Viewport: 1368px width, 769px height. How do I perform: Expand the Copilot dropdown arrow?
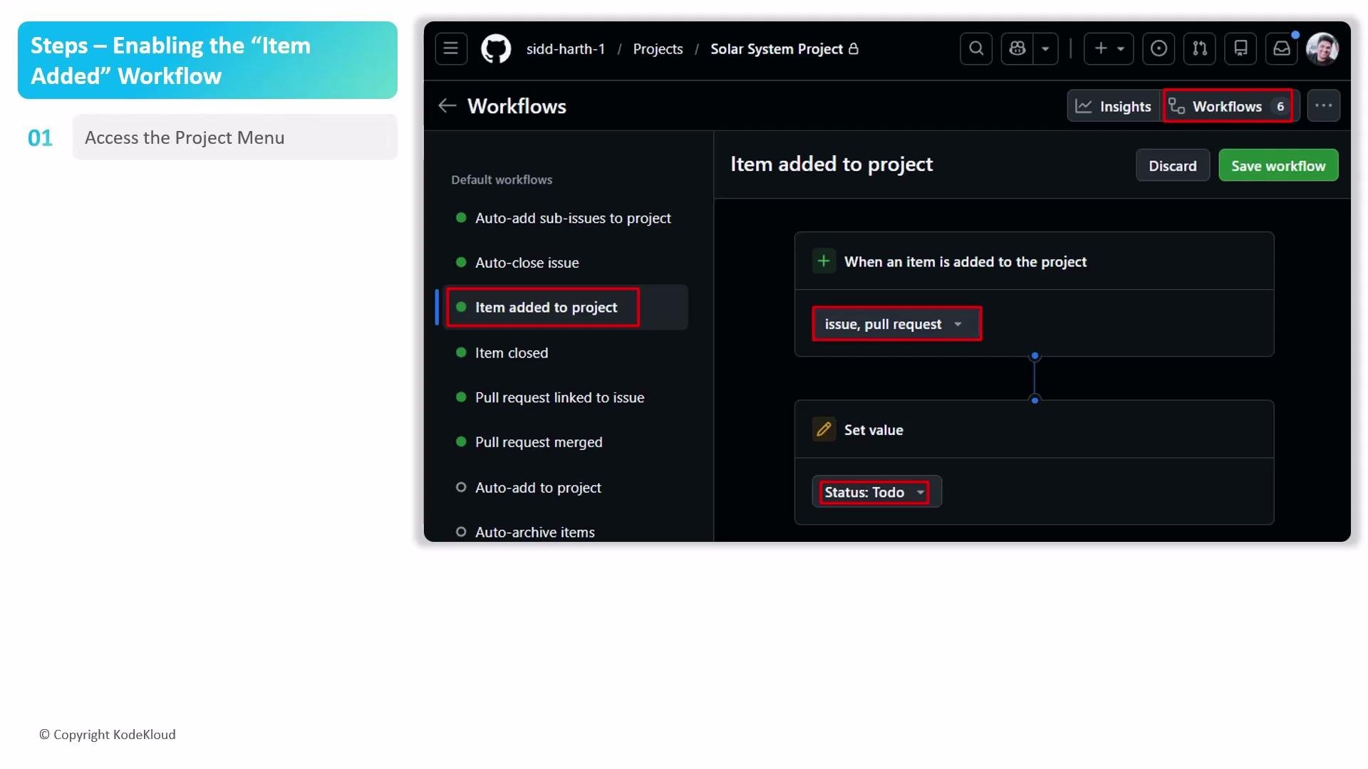click(x=1045, y=48)
